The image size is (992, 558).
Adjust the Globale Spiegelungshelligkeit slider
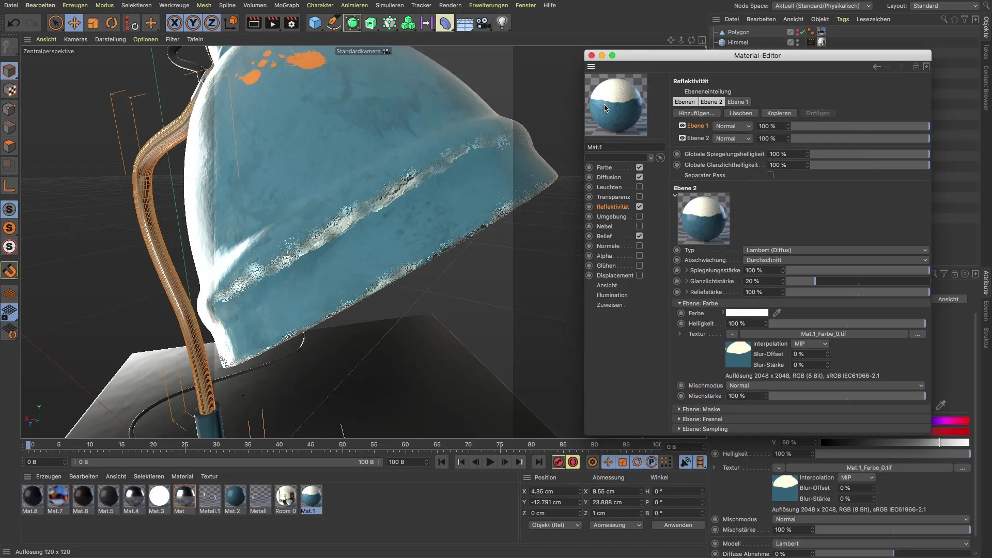click(x=870, y=154)
